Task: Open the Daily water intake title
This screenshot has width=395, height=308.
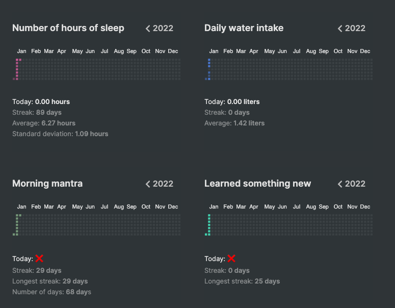Action: 244,28
